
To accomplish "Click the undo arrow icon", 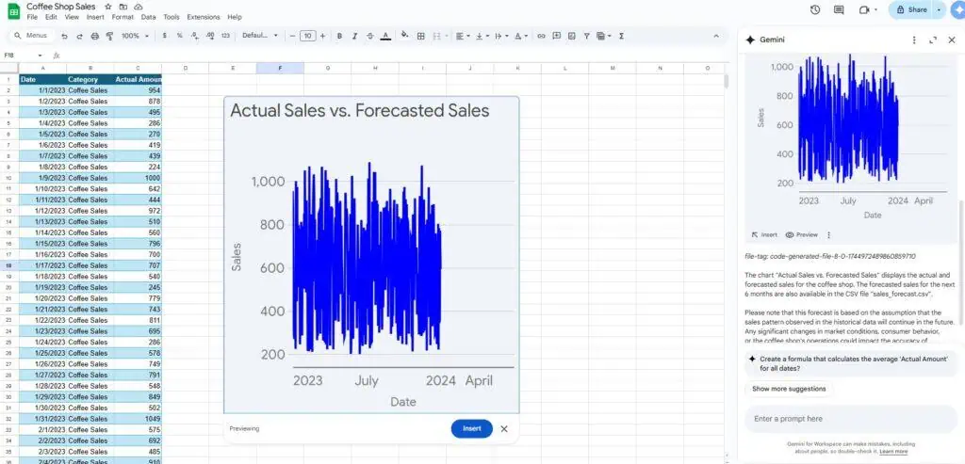I will click(x=64, y=36).
